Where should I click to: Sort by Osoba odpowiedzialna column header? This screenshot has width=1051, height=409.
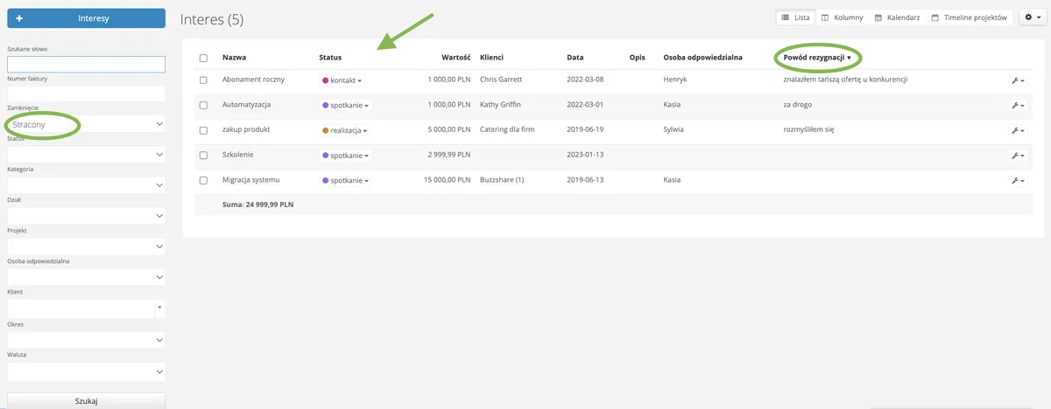point(702,58)
